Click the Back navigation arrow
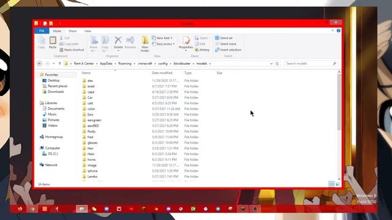The height and width of the screenshot is (220, 392). [x=39, y=64]
